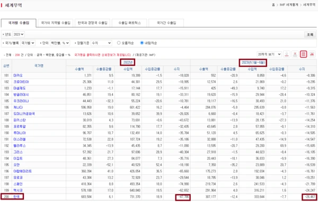Open IMF 세계통계 in the breadcrumb
318x202 pixels.
click(289, 5)
